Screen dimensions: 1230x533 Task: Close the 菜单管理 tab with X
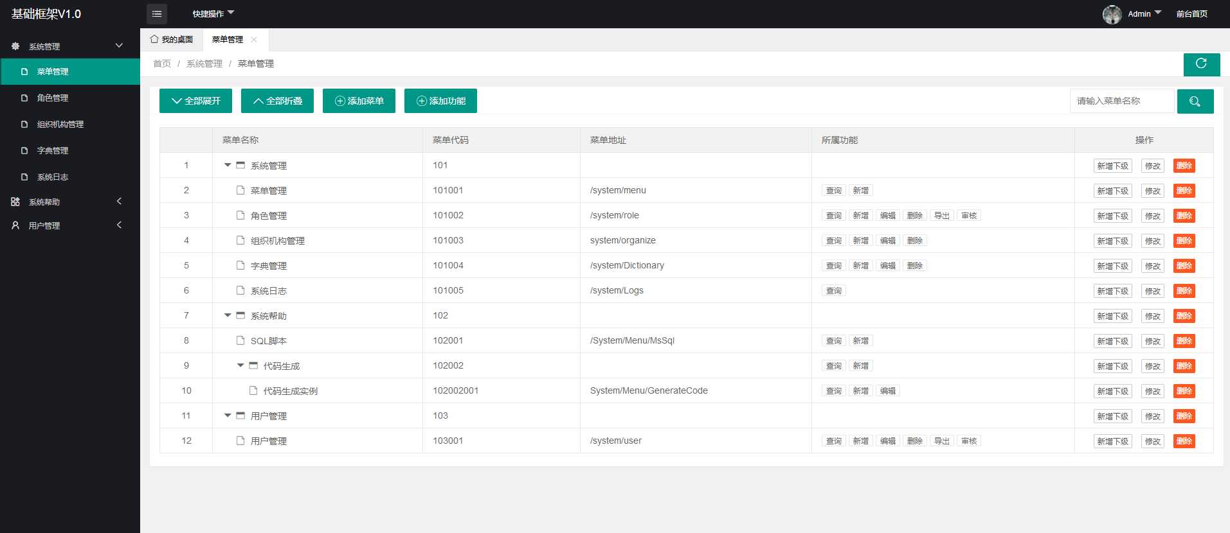[x=254, y=40]
